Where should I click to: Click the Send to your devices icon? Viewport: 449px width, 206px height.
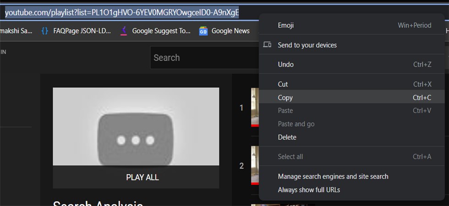pos(267,45)
